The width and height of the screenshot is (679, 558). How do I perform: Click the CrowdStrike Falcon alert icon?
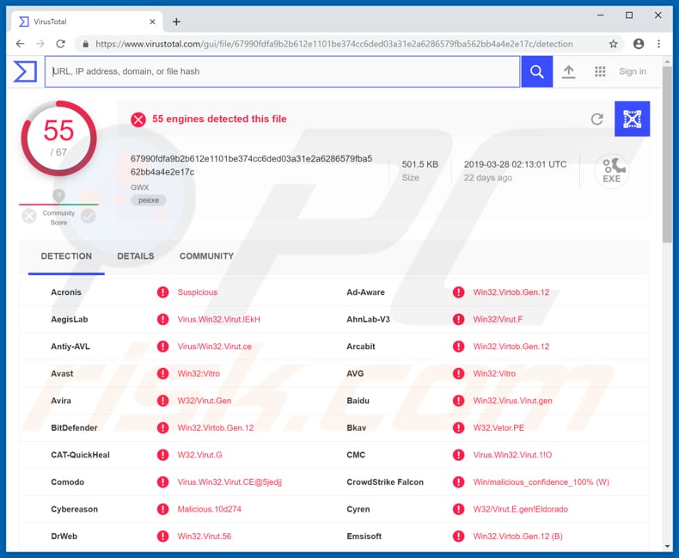click(459, 482)
